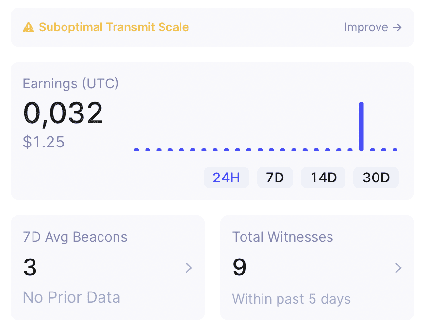Image resolution: width=427 pixels, height=324 pixels.
Task: Switch earnings chart to 7D
Action: click(x=275, y=178)
